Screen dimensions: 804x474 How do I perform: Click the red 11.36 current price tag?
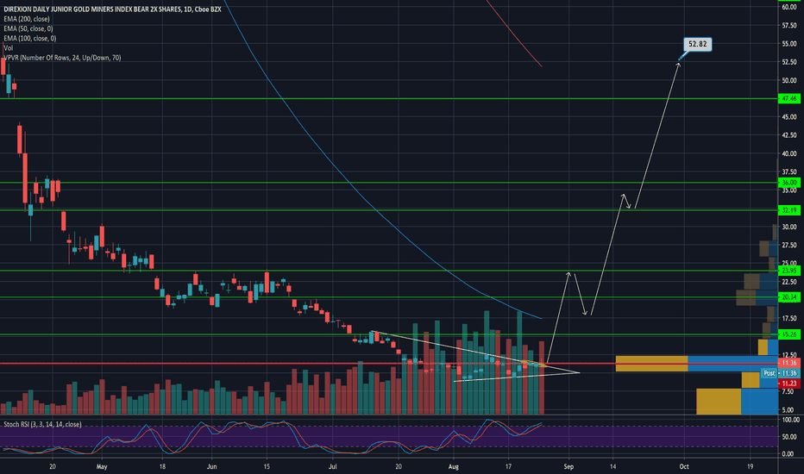(789, 363)
